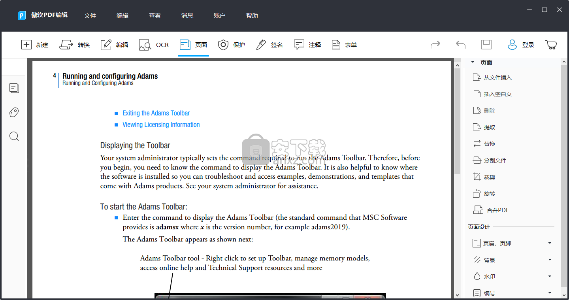Click 插入空白页 (Insert blank page)
The height and width of the screenshot is (300, 569).
pos(493,94)
